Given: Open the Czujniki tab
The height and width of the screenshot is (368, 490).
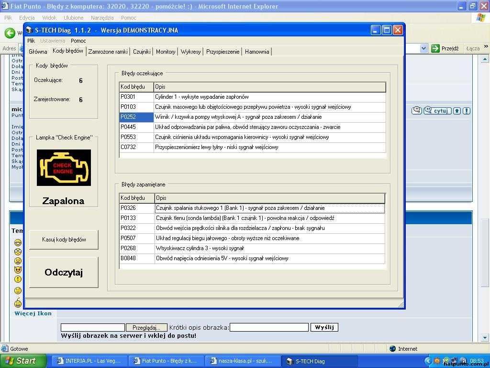Looking at the screenshot, I should (x=142, y=52).
